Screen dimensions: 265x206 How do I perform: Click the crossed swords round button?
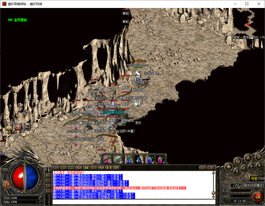click(244, 168)
